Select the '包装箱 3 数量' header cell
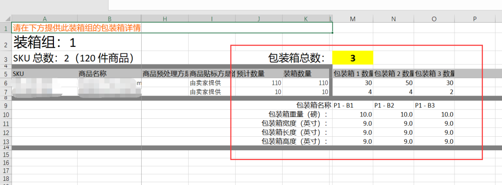Viewport: 502px width, 185px height. (435, 74)
